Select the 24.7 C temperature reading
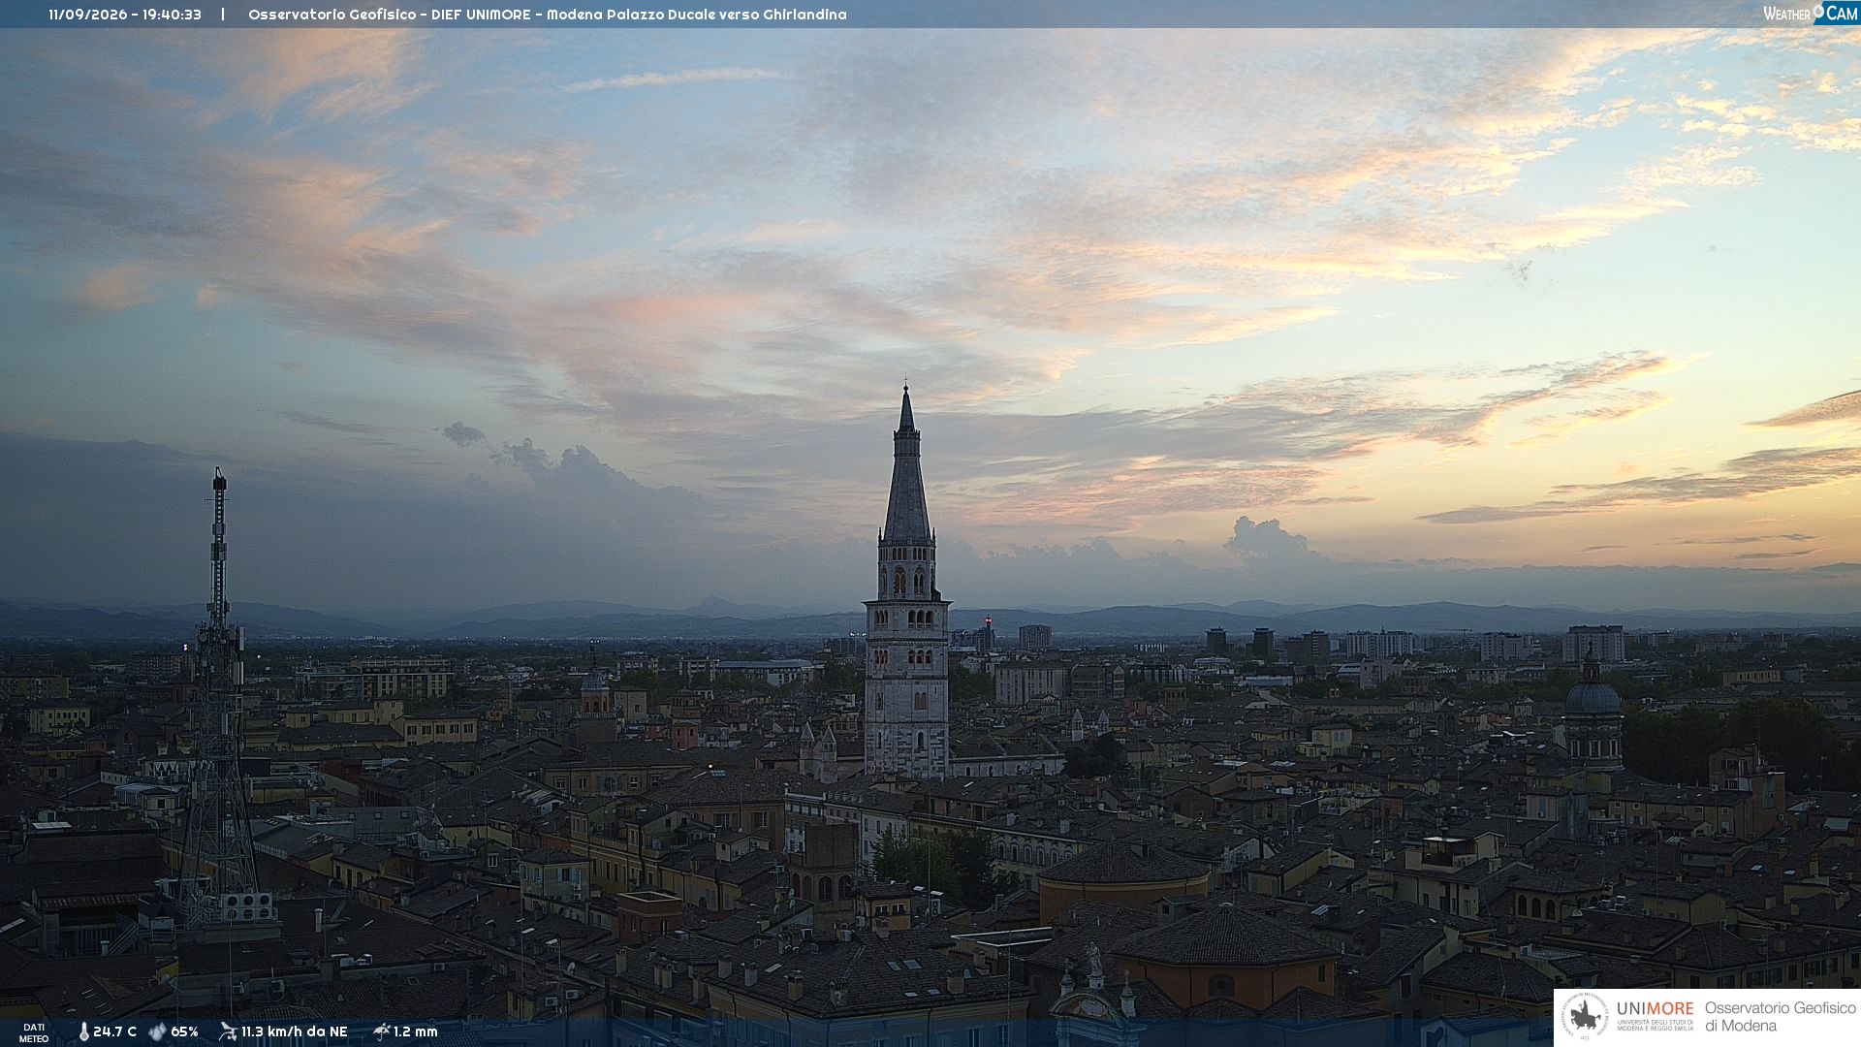This screenshot has height=1047, width=1861. [x=114, y=1032]
